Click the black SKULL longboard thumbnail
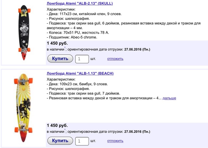This screenshot has width=208, height=148. pyautogui.click(x=23, y=33)
